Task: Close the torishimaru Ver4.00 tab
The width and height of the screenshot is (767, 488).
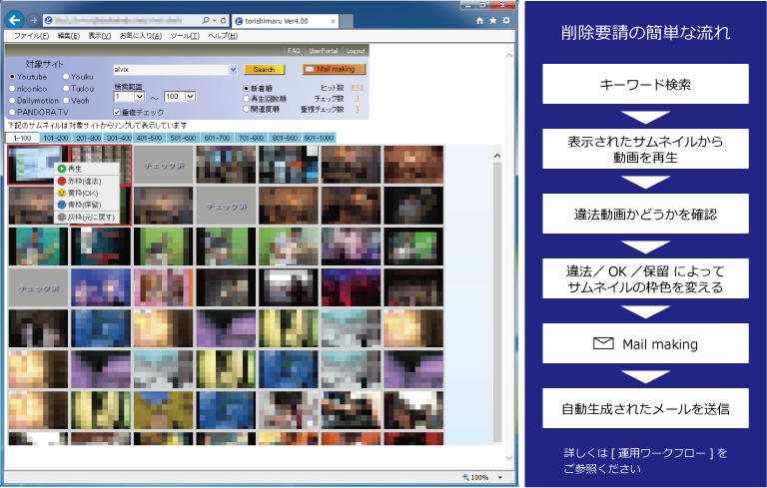Action: 334,21
